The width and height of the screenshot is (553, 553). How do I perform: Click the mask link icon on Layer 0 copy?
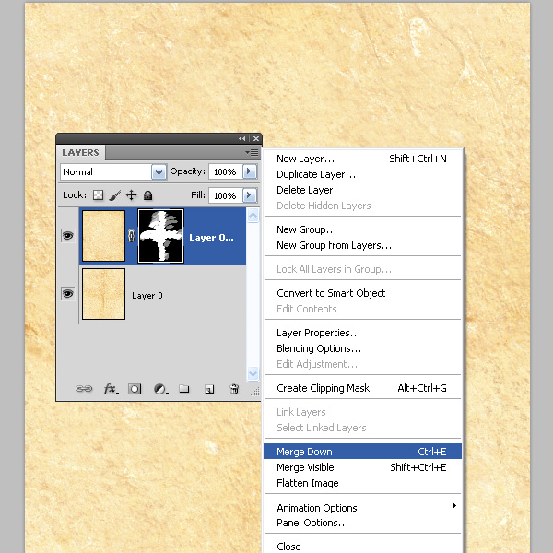point(131,236)
